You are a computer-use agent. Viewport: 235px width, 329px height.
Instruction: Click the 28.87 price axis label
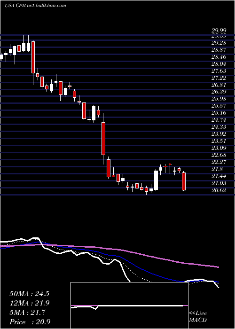(219, 50)
